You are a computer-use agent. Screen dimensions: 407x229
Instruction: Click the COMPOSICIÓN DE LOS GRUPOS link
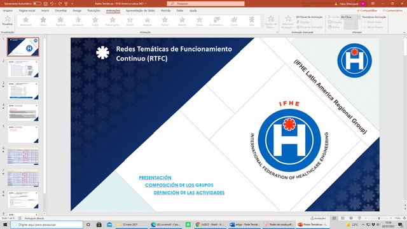[179, 185]
